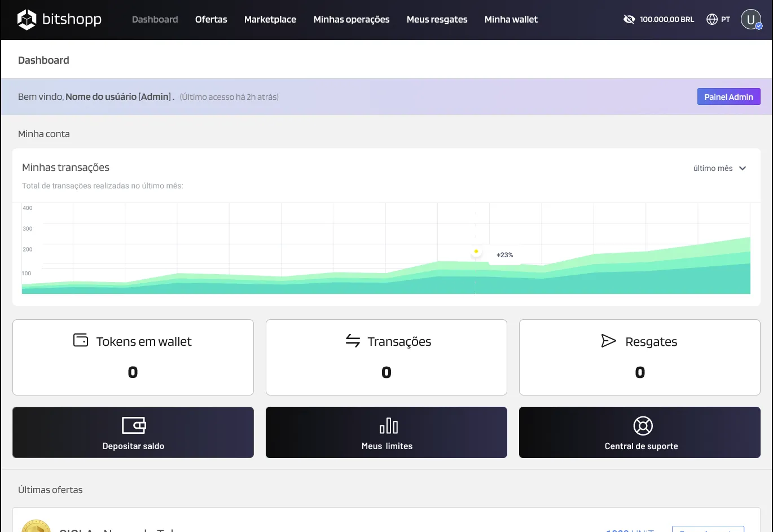Click the lifebuoy icon above Central de suporte

[643, 425]
